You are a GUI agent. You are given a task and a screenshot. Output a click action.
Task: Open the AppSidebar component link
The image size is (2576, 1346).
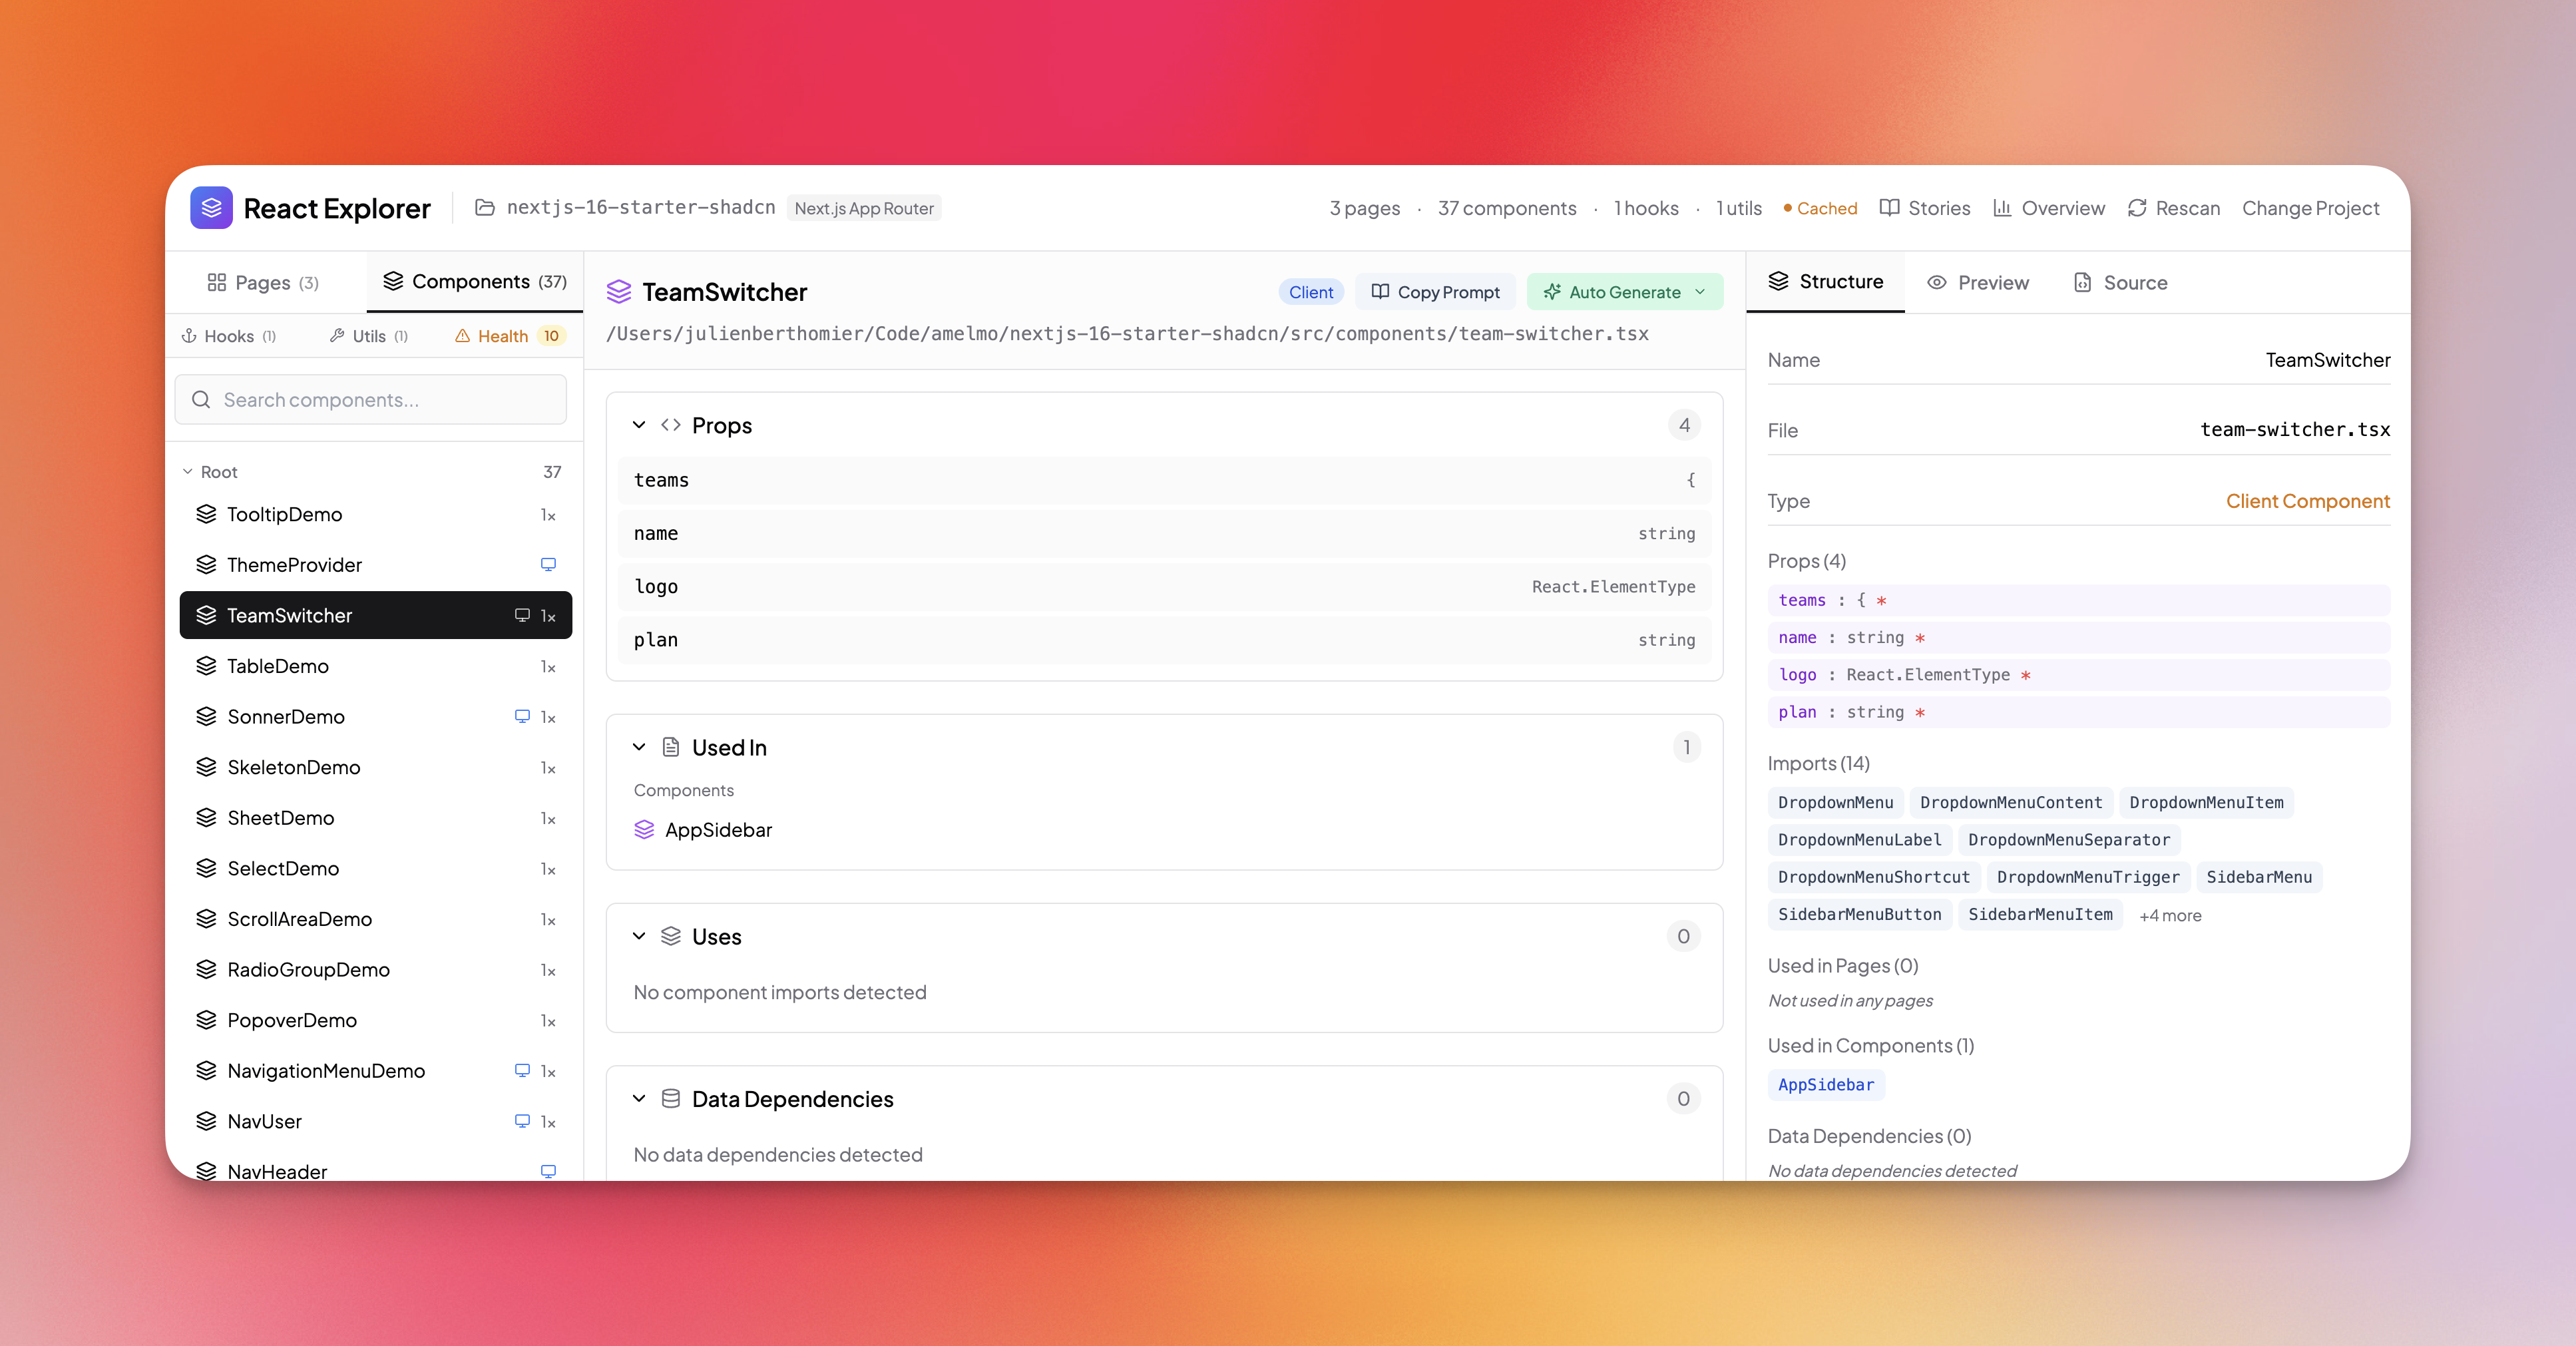pos(718,829)
